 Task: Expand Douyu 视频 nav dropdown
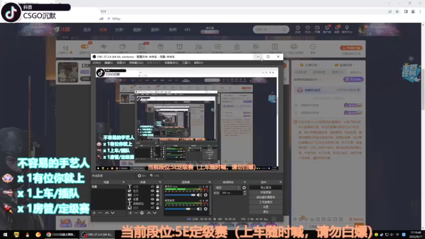click(x=138, y=30)
